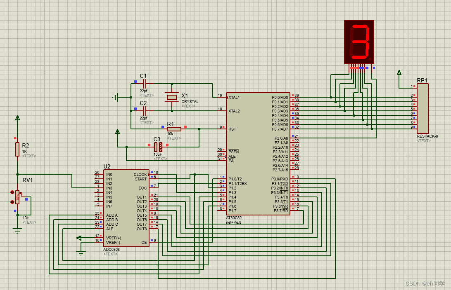
Task: Select the red seven-segment LED display
Action: 359,42
